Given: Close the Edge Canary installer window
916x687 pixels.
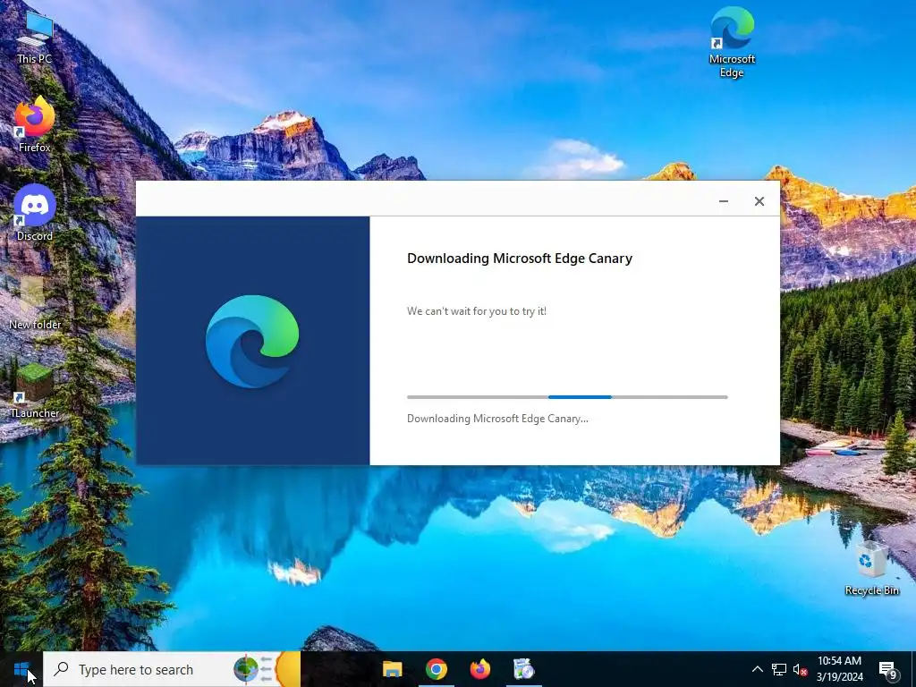Looking at the screenshot, I should (x=759, y=201).
